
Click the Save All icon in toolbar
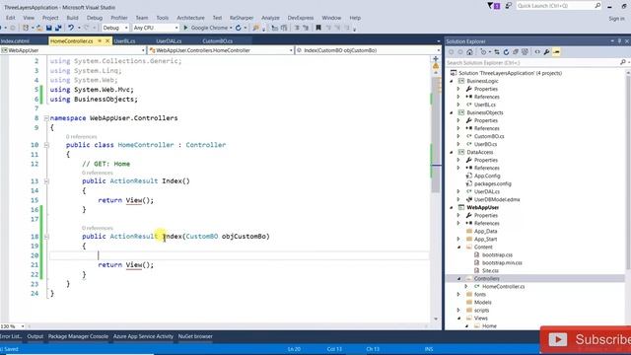58,28
